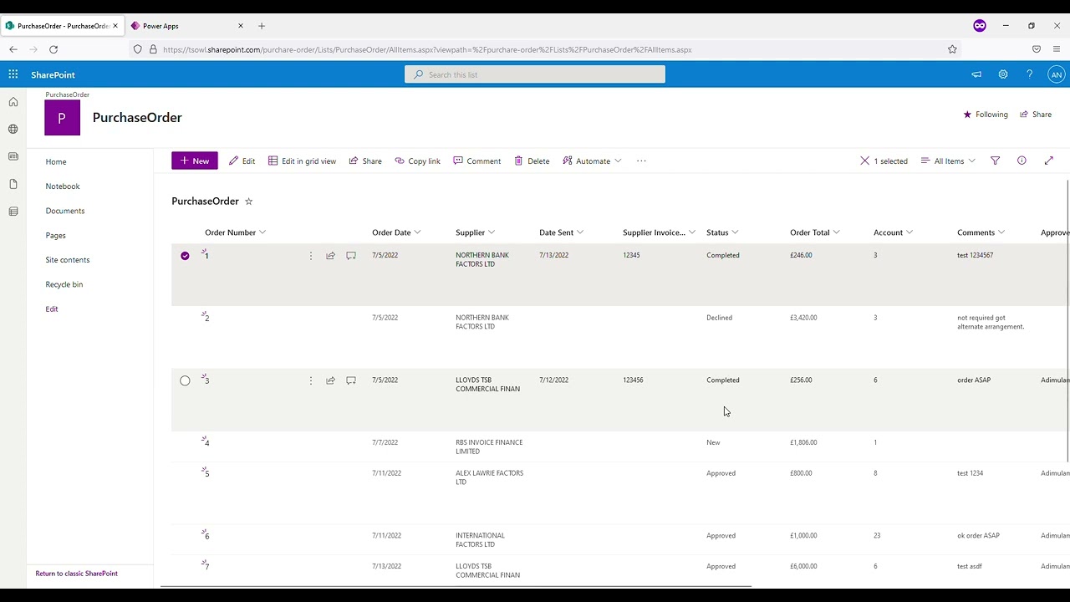Viewport: 1070px width, 602px height.
Task: Click the purple New button
Action: point(195,161)
